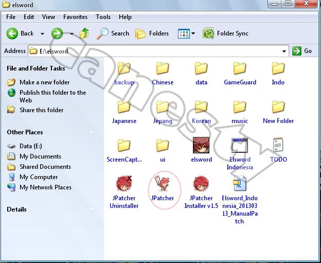Open the GameGuard folder
The width and height of the screenshot is (321, 263).
tap(240, 69)
